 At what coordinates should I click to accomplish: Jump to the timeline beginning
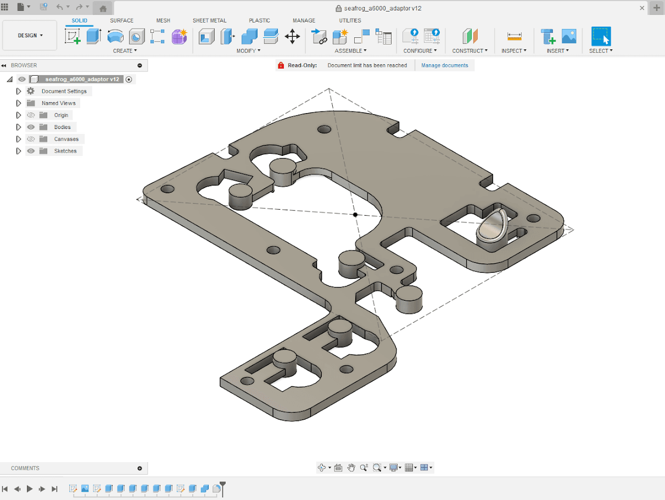(x=5, y=488)
